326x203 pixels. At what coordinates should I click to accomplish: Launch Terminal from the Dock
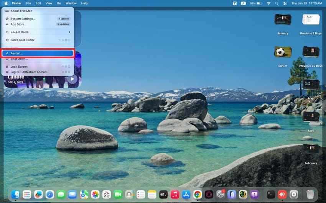pos(271,195)
